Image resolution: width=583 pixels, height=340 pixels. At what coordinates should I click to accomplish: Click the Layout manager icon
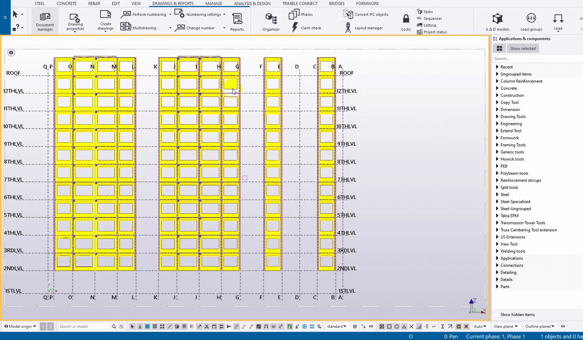[x=348, y=28]
